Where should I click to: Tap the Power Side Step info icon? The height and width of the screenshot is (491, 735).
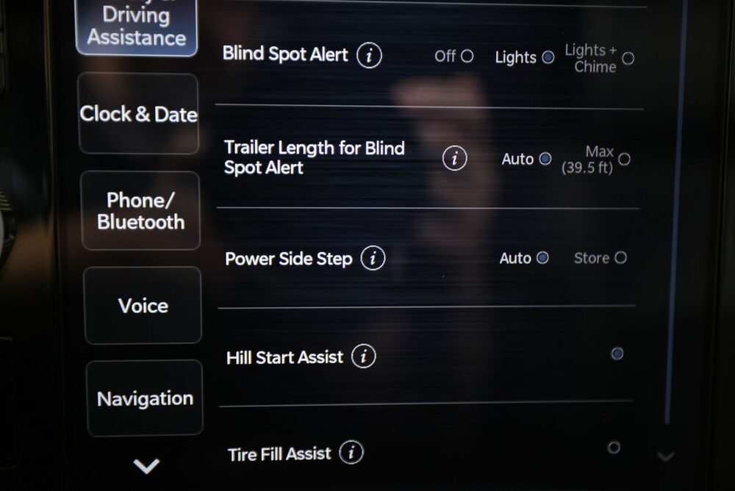(x=373, y=258)
